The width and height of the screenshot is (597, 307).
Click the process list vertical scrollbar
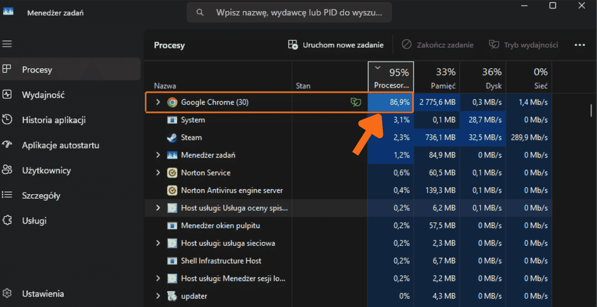[590, 110]
